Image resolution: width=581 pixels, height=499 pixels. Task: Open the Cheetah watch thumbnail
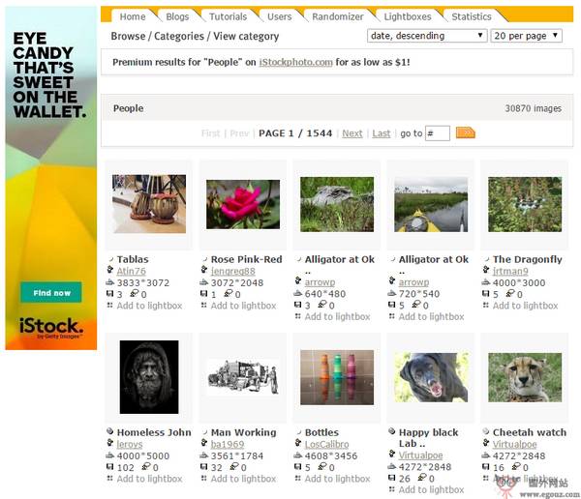[525, 377]
